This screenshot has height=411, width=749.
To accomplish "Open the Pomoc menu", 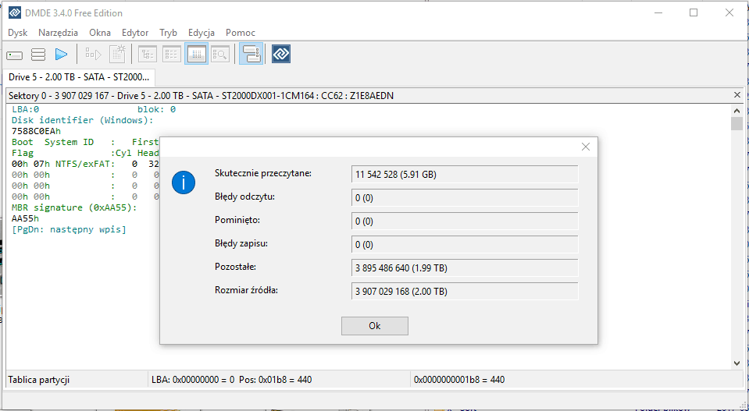I will 241,33.
